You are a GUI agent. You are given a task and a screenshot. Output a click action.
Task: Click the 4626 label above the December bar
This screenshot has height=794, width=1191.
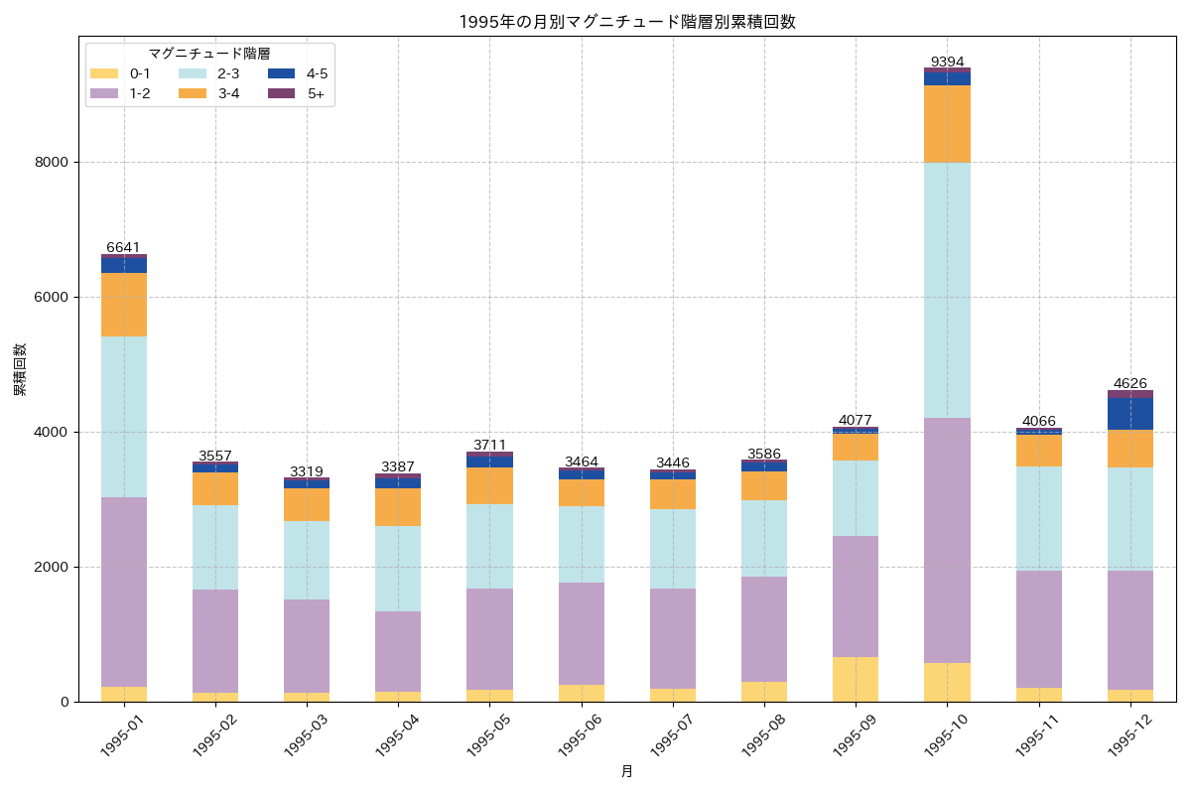pyautogui.click(x=1129, y=383)
